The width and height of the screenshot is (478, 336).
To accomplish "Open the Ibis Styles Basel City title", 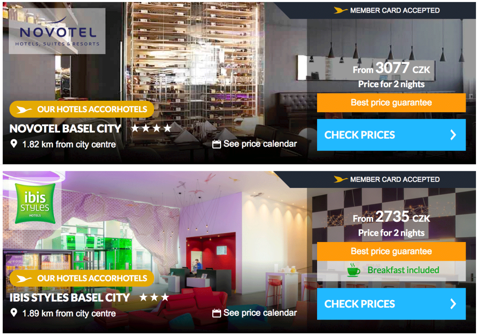I will [x=70, y=297].
